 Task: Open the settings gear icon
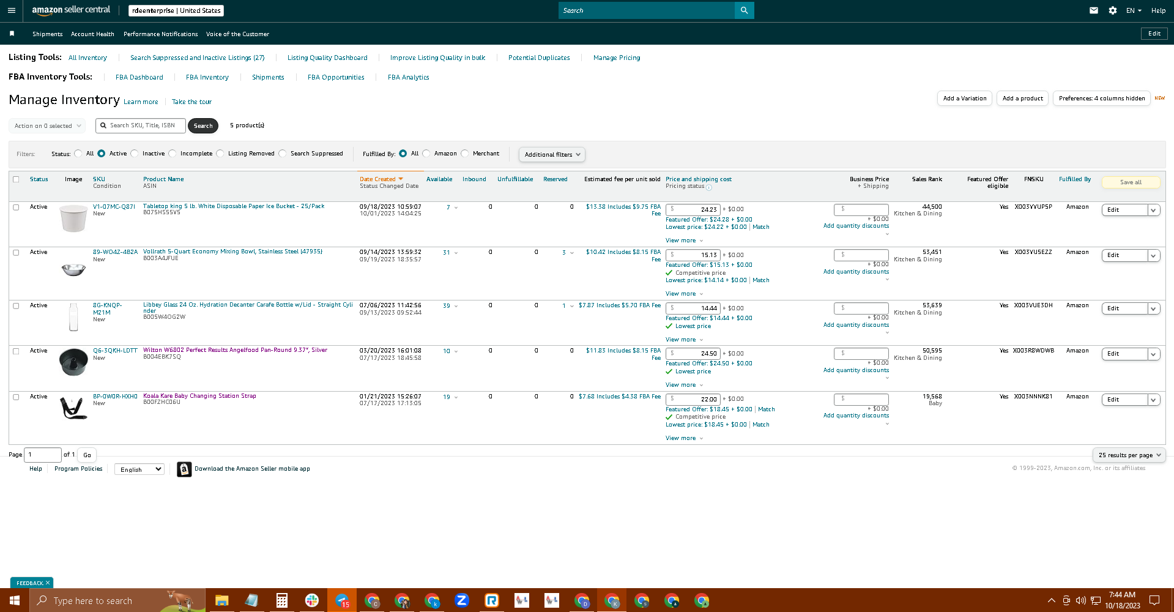[x=1112, y=10]
